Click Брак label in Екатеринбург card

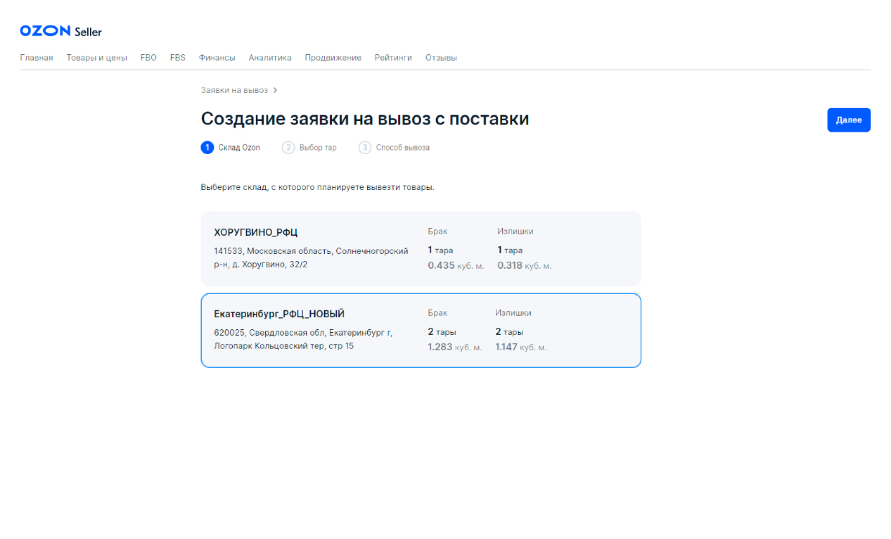437,313
